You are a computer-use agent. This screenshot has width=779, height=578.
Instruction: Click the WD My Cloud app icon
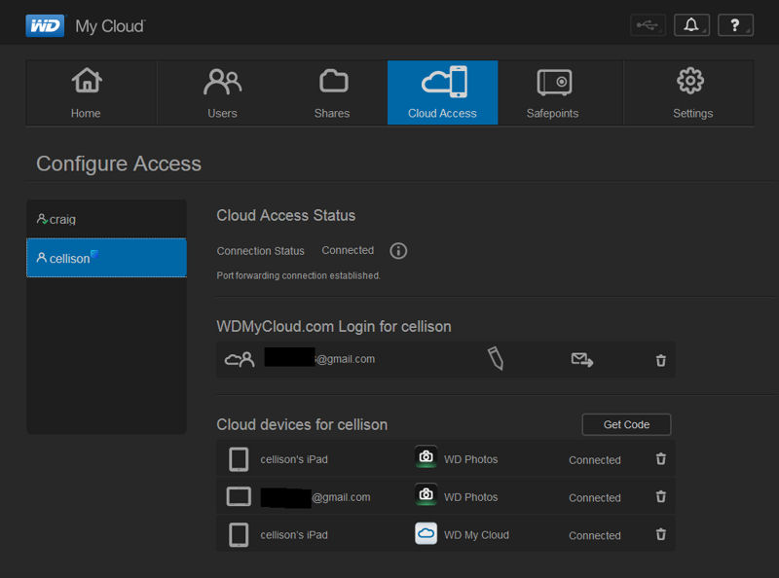[426, 533]
